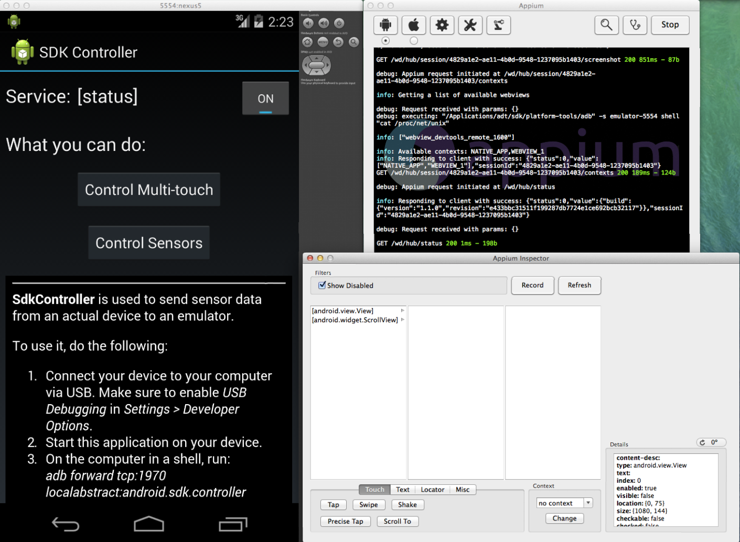The height and width of the screenshot is (542, 740).
Task: Switch to the Touch tab
Action: [374, 490]
